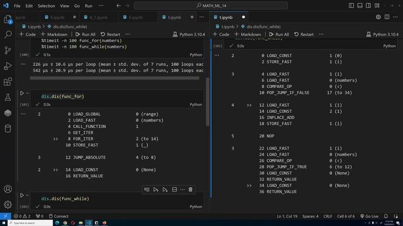Open the Edit menu
The width and height of the screenshot is (403, 226).
(29, 6)
